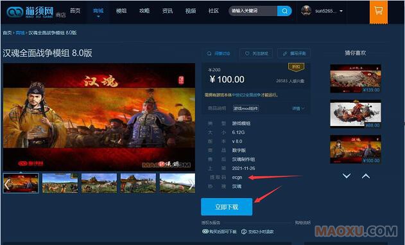405x245 pixels.
Task: Click the 立即下载 download button
Action: pos(227,206)
